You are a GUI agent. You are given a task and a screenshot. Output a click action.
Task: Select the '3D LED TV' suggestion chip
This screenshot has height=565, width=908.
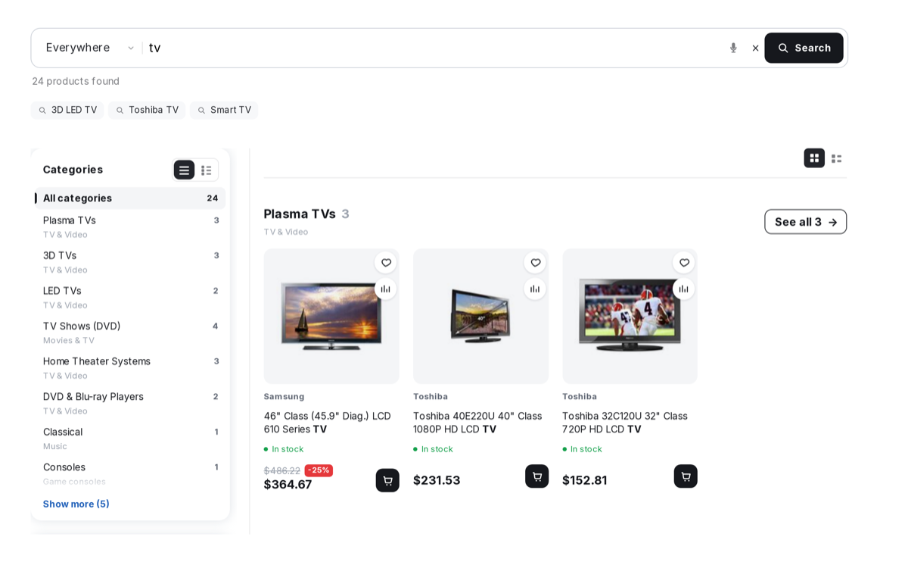(x=67, y=110)
